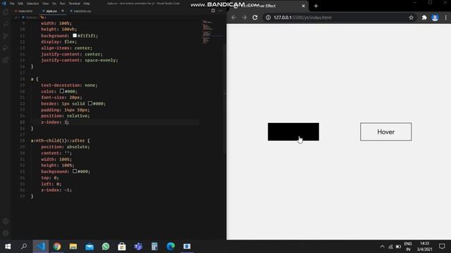Open the Terminal menu
451x253 pixels.
tap(74, 4)
